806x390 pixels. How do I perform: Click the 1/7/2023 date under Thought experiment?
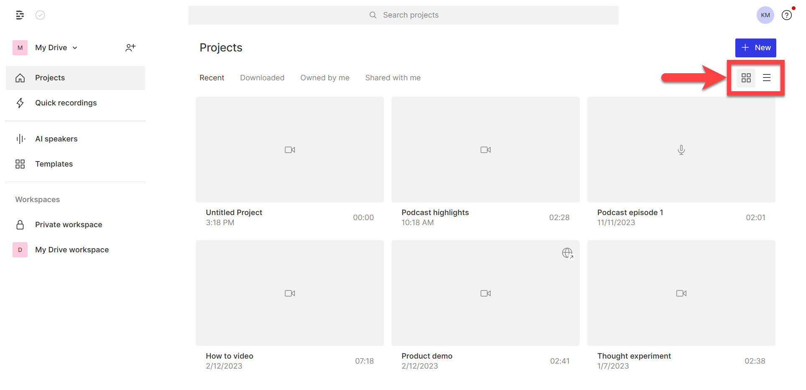click(x=613, y=366)
